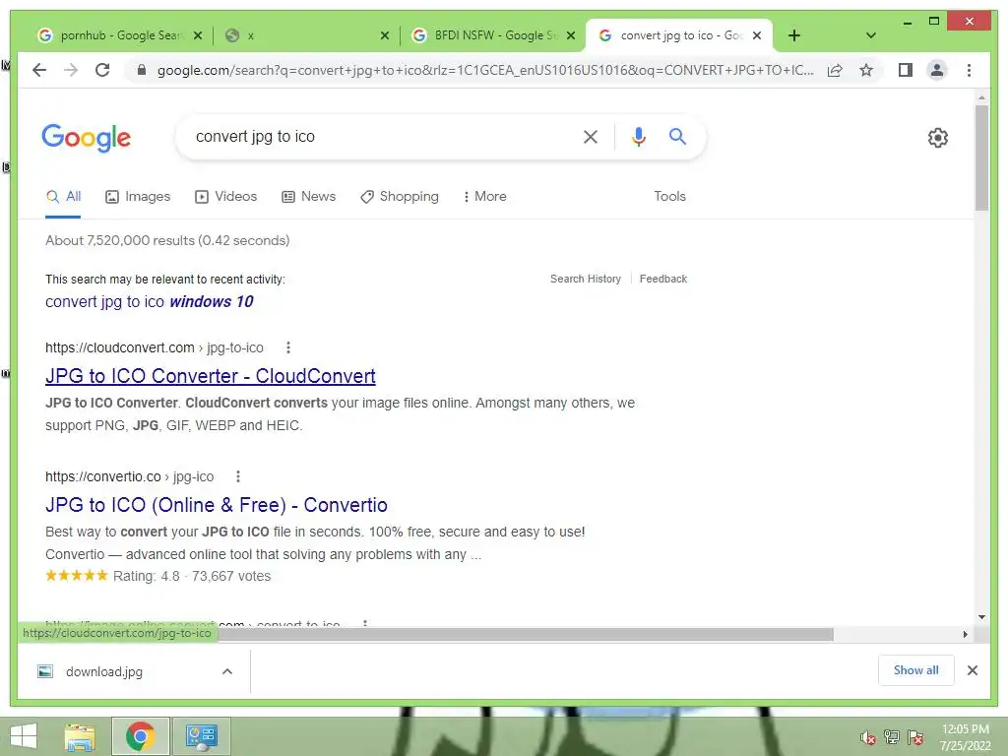
Task: Click the convertio.co URL breadcrumb
Action: (x=129, y=476)
